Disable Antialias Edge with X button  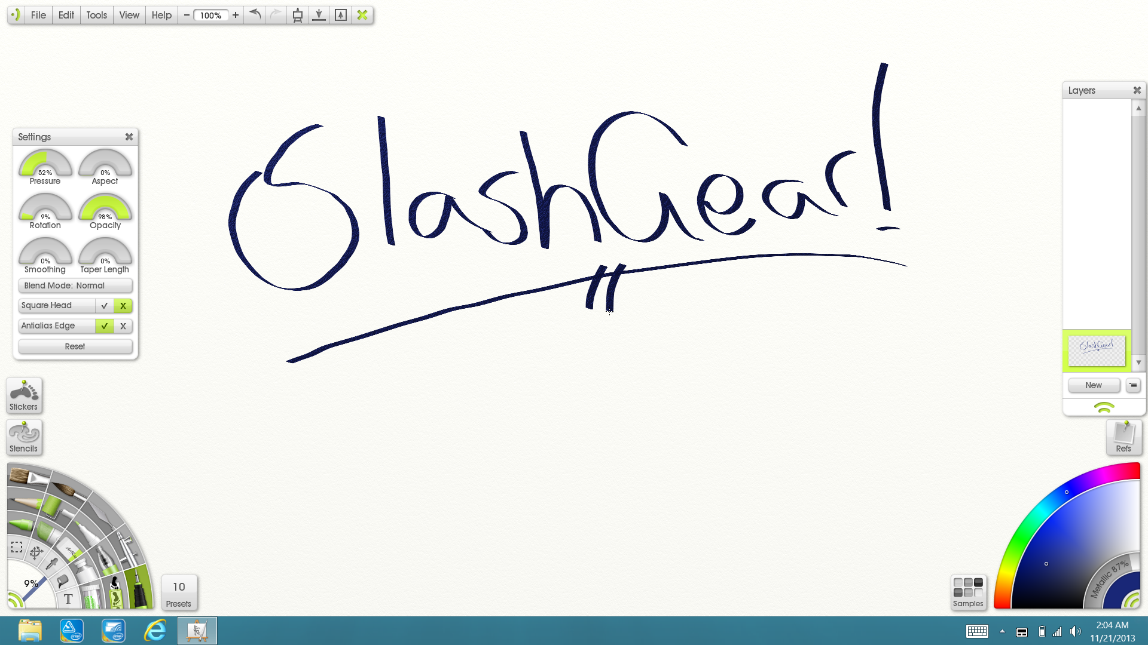click(x=123, y=326)
